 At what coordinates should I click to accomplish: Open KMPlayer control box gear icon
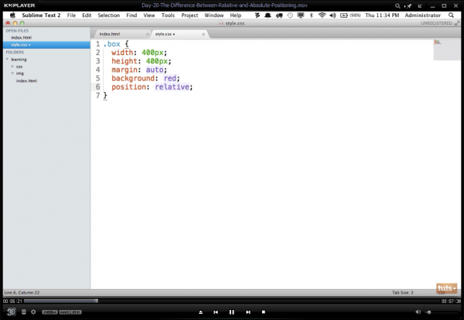pos(33,311)
